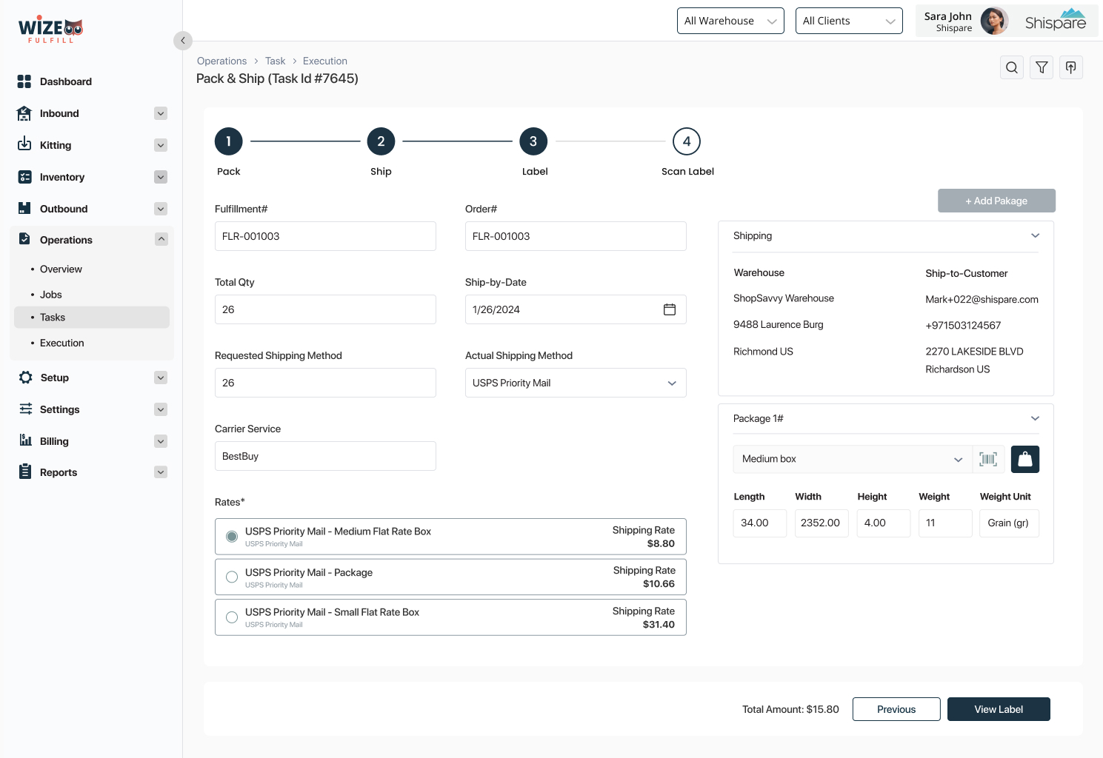This screenshot has height=758, width=1103.
Task: Open the All Warehouse dropdown
Action: coord(730,21)
